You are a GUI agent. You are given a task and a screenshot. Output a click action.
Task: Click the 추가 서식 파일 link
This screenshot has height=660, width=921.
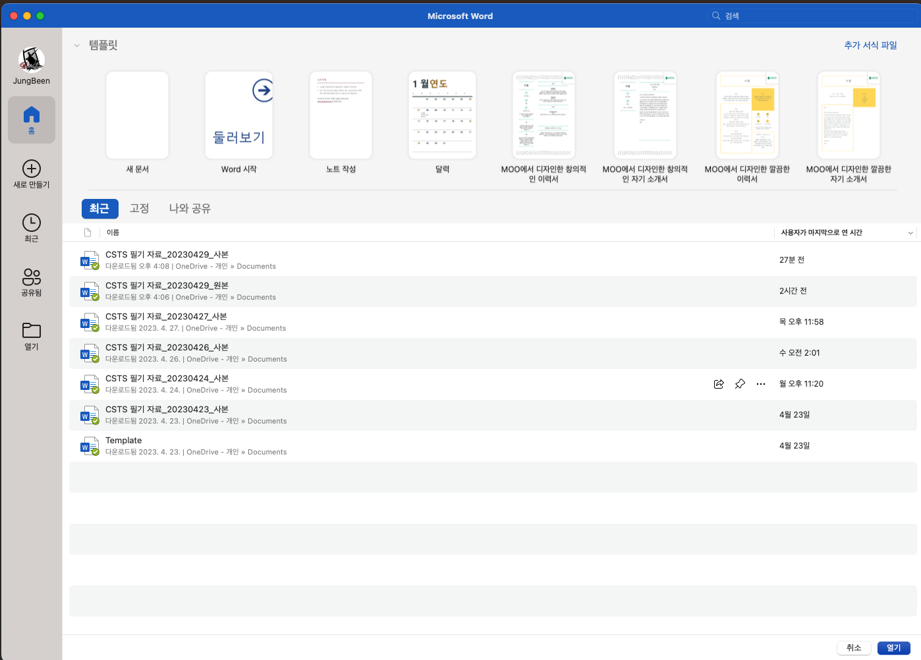point(870,45)
